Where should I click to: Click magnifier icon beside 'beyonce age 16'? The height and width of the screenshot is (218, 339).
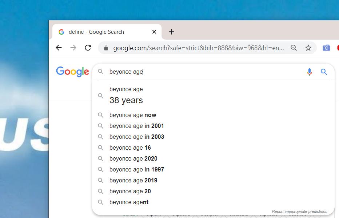tap(100, 148)
